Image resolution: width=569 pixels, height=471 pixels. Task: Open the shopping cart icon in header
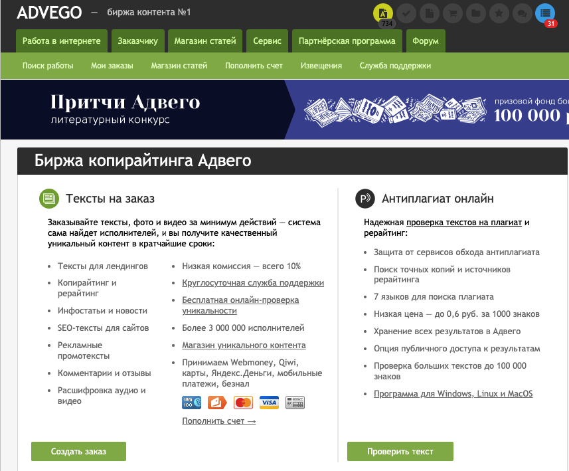[x=453, y=13]
